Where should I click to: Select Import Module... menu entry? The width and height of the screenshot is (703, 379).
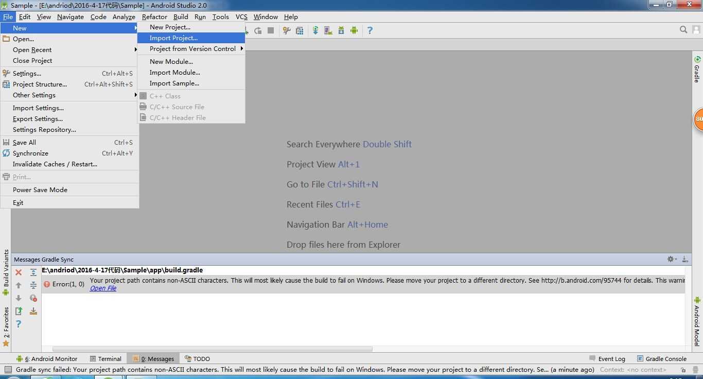coord(191,72)
